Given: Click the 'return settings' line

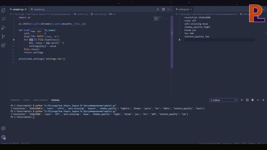Looking at the screenshot, I should coord(33,52).
